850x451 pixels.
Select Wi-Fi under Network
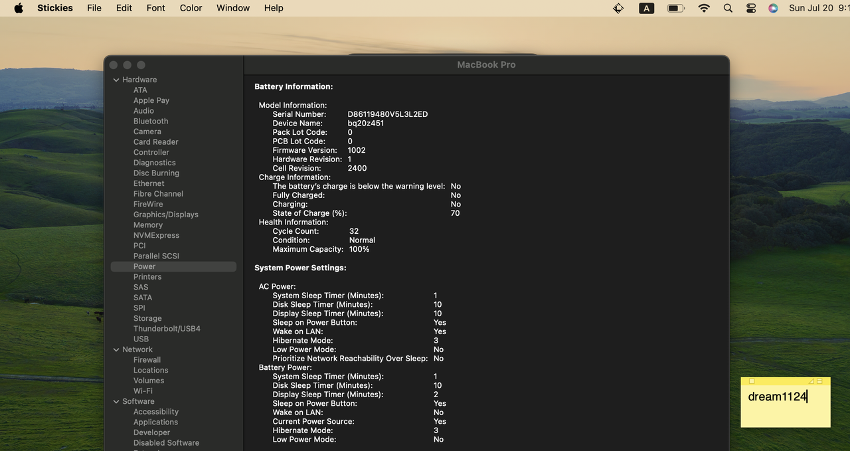[143, 391]
